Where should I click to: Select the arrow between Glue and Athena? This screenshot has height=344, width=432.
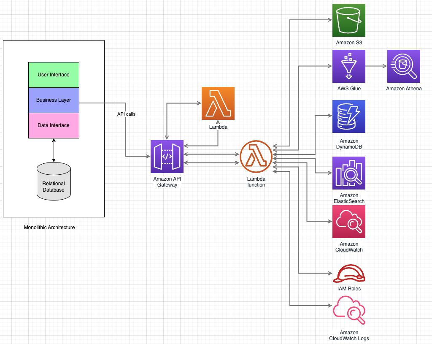coord(376,66)
